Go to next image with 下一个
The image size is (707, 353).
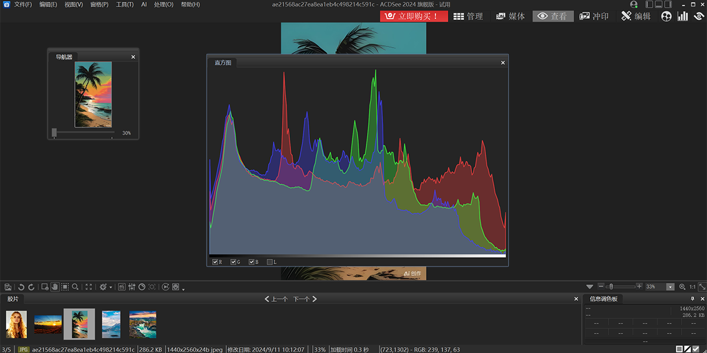pyautogui.click(x=305, y=299)
